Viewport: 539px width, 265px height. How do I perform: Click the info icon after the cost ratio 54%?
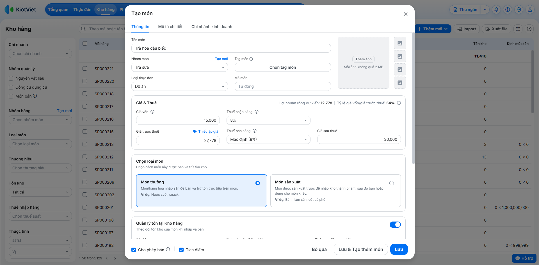click(399, 103)
